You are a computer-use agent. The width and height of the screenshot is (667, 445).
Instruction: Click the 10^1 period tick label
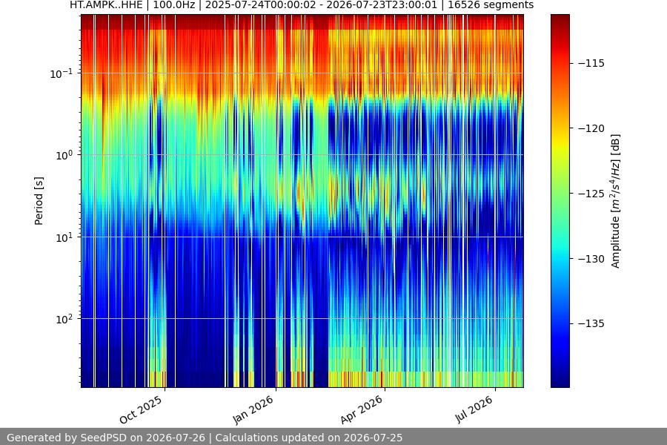pos(64,237)
